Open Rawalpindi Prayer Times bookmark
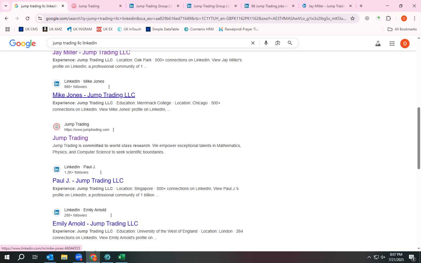Screen dimensions: 421x263 coord(239,29)
